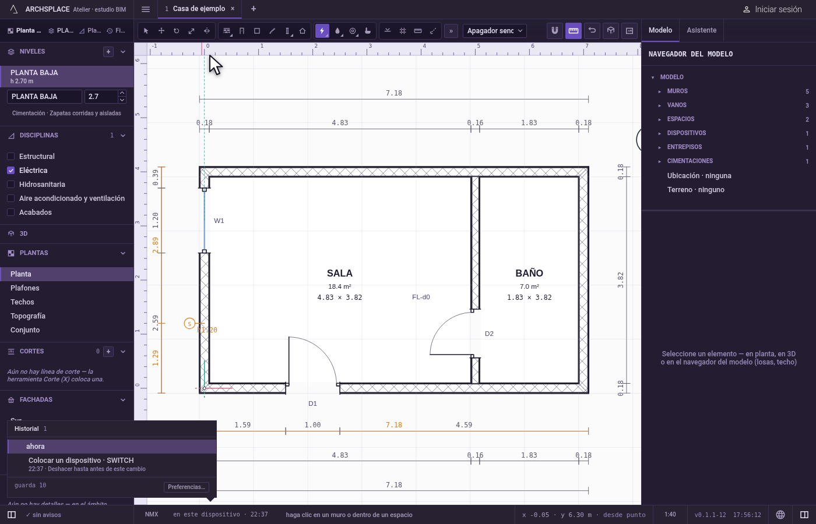816x524 pixels.
Task: Enable the Estructural discipline checkbox
Action: click(x=10, y=157)
